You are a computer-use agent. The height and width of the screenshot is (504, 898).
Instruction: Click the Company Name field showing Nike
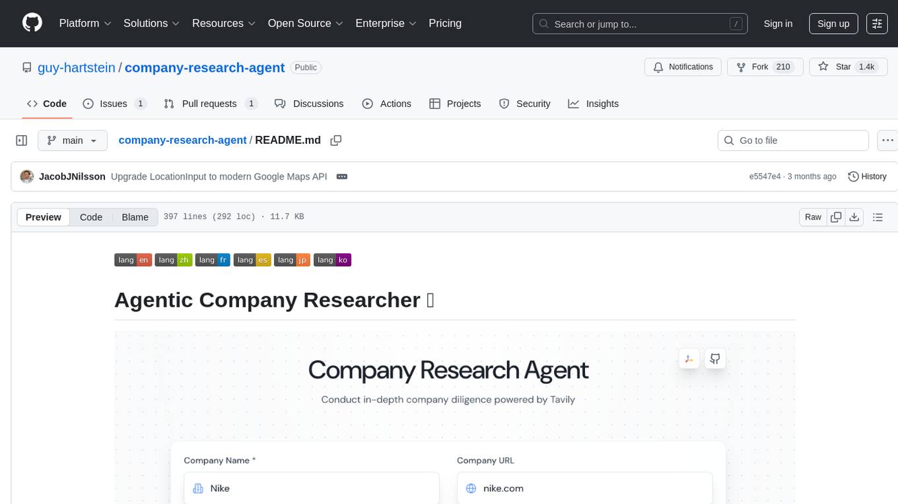point(312,488)
